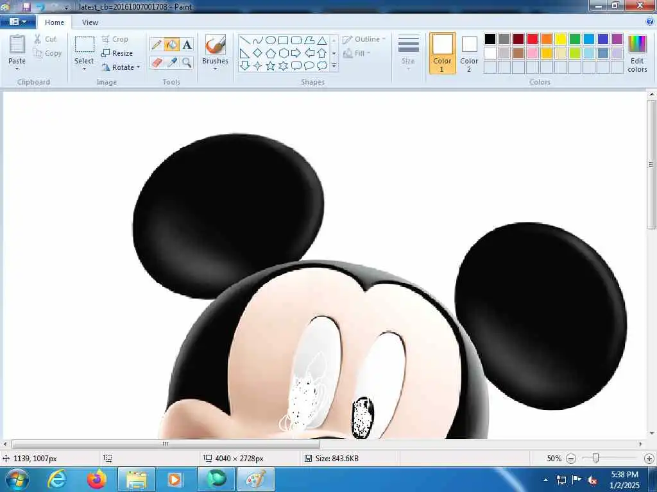Viewport: 657px width, 492px height.
Task: Click the Crop button
Action: [115, 39]
